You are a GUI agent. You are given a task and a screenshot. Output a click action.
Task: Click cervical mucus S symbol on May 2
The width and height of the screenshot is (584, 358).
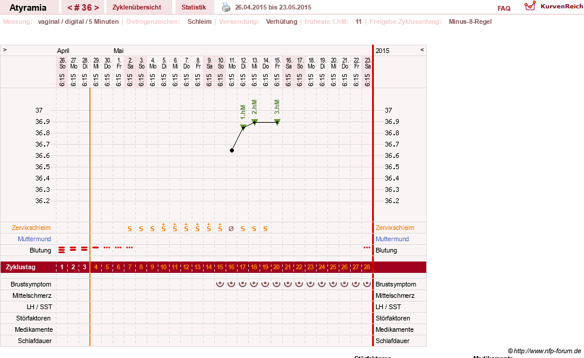(x=130, y=229)
